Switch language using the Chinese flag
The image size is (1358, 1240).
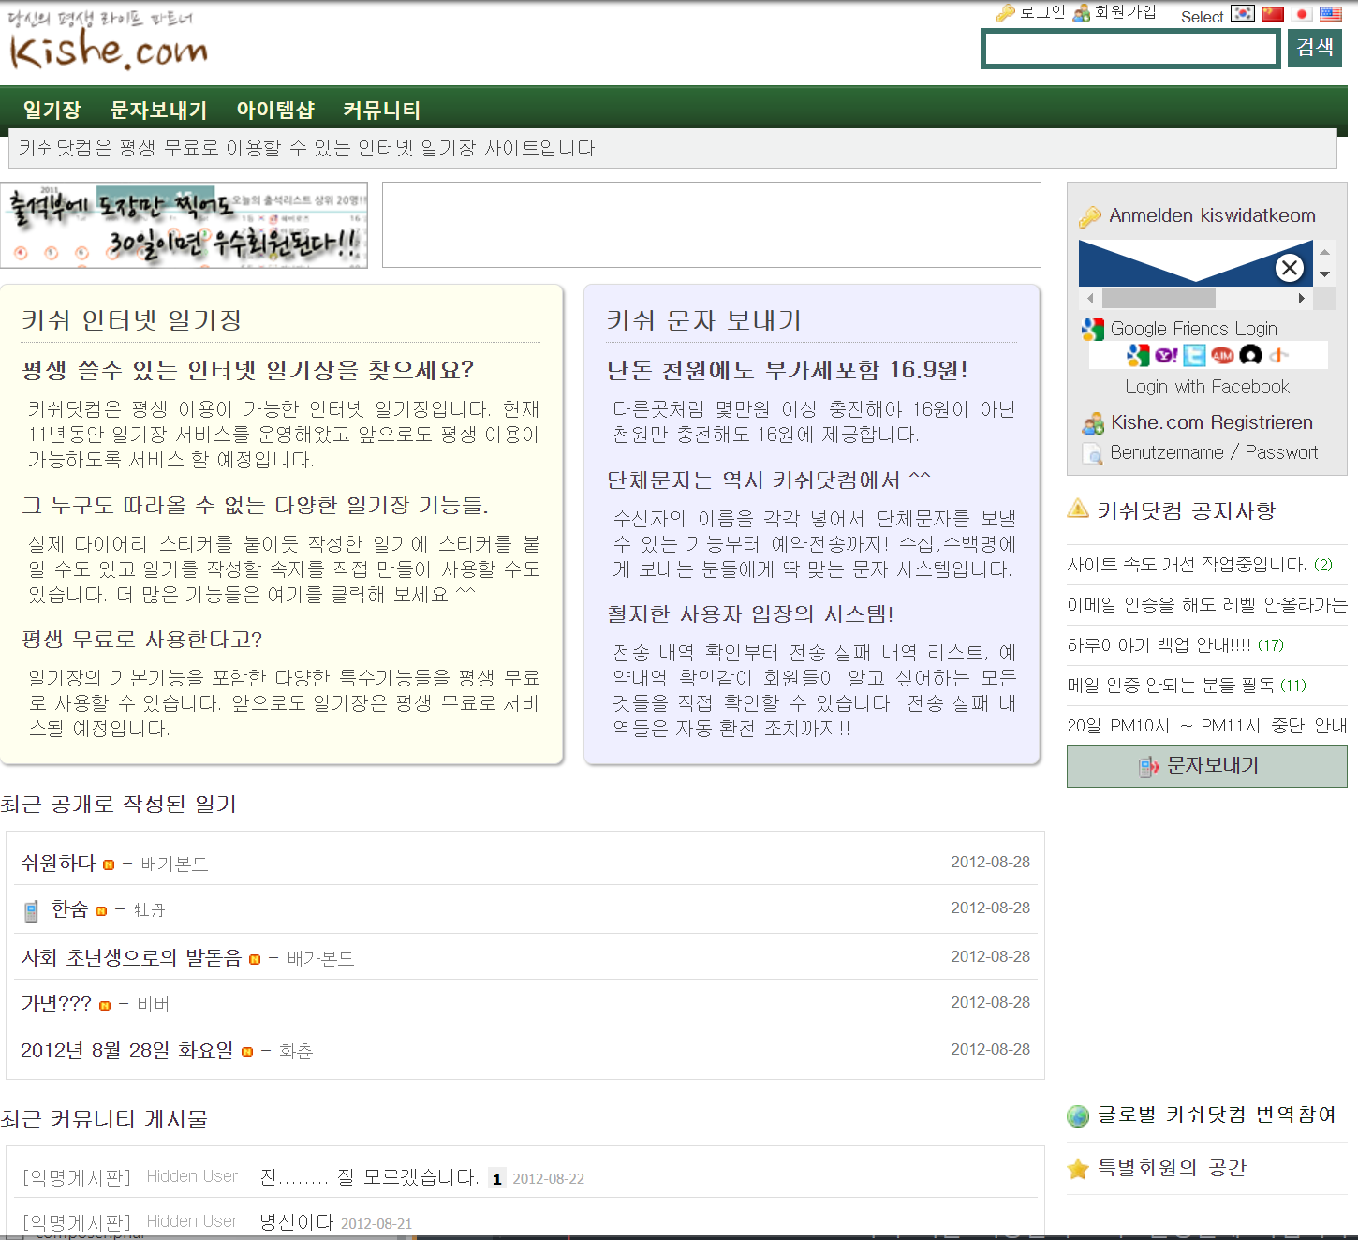[x=1272, y=14]
